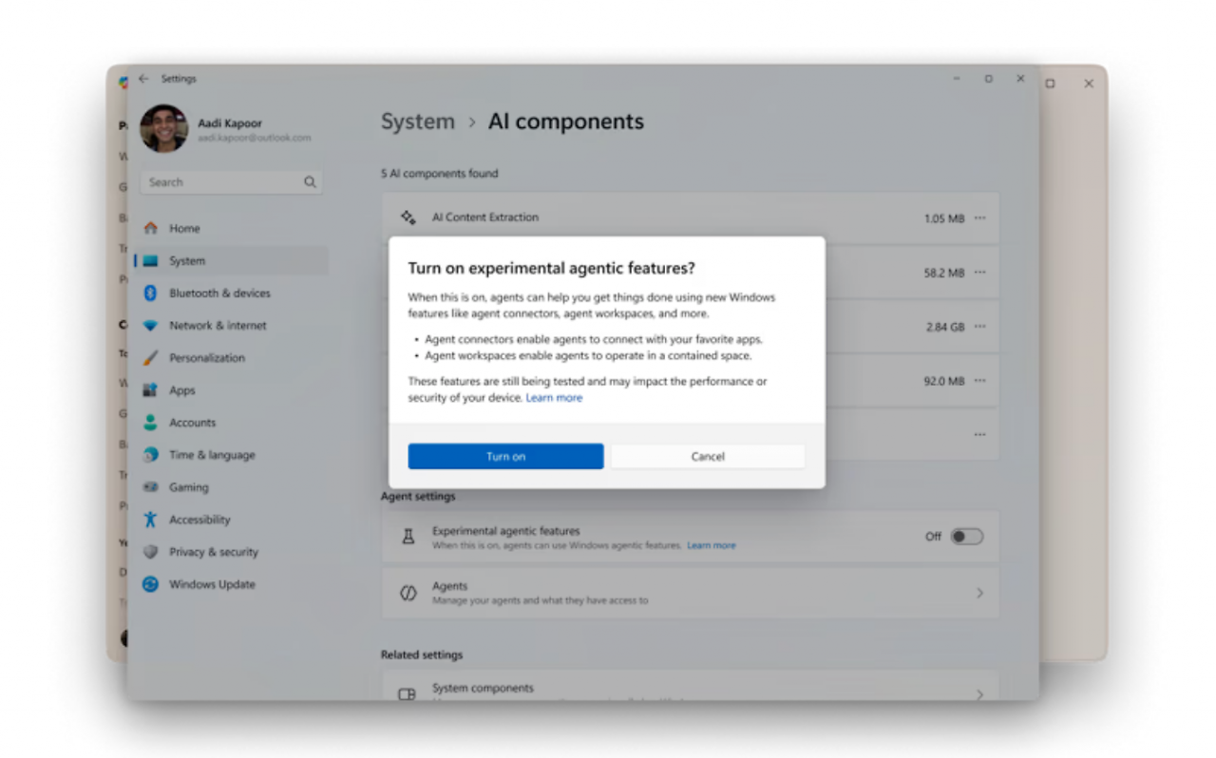Click the Personalization paintbrush icon

150,357
